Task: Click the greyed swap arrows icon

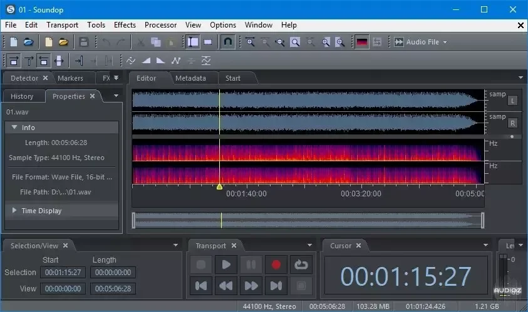Action: [377, 42]
